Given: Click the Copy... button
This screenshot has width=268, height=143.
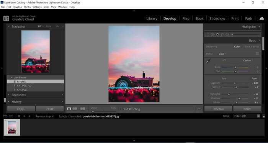Looking at the screenshot, I should [x=21, y=109].
